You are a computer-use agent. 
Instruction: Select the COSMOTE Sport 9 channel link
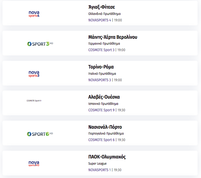pos(101,110)
